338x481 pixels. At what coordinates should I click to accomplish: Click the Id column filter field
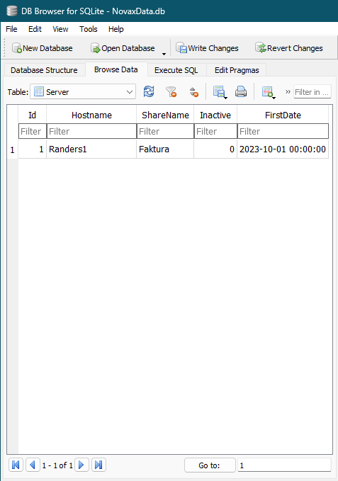(x=33, y=131)
